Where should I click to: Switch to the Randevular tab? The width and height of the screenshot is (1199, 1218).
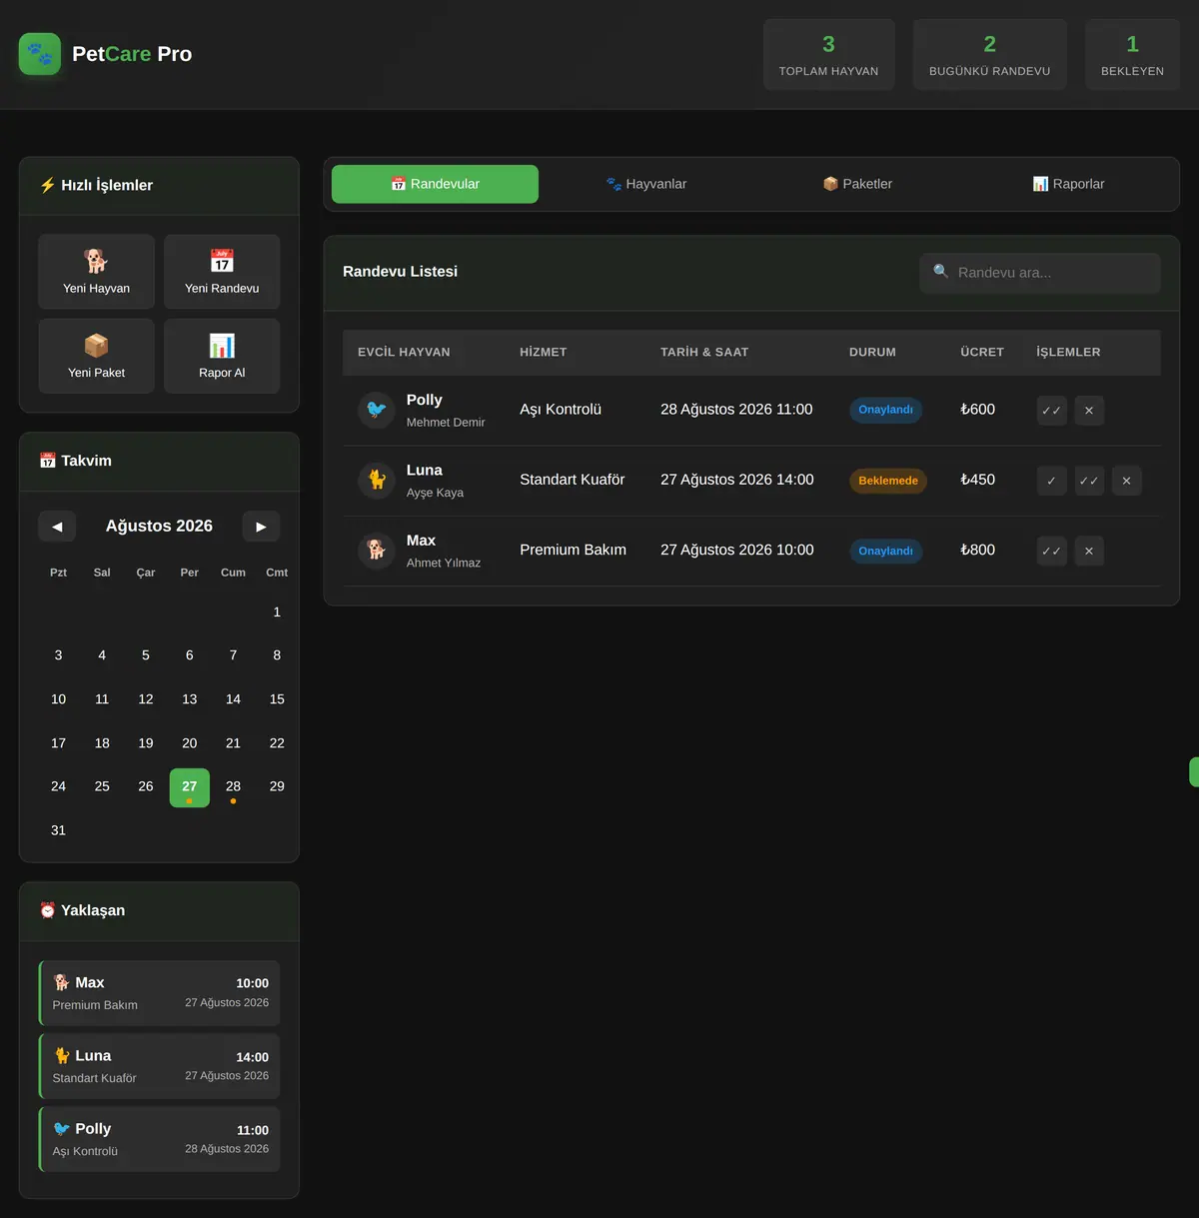coord(435,184)
